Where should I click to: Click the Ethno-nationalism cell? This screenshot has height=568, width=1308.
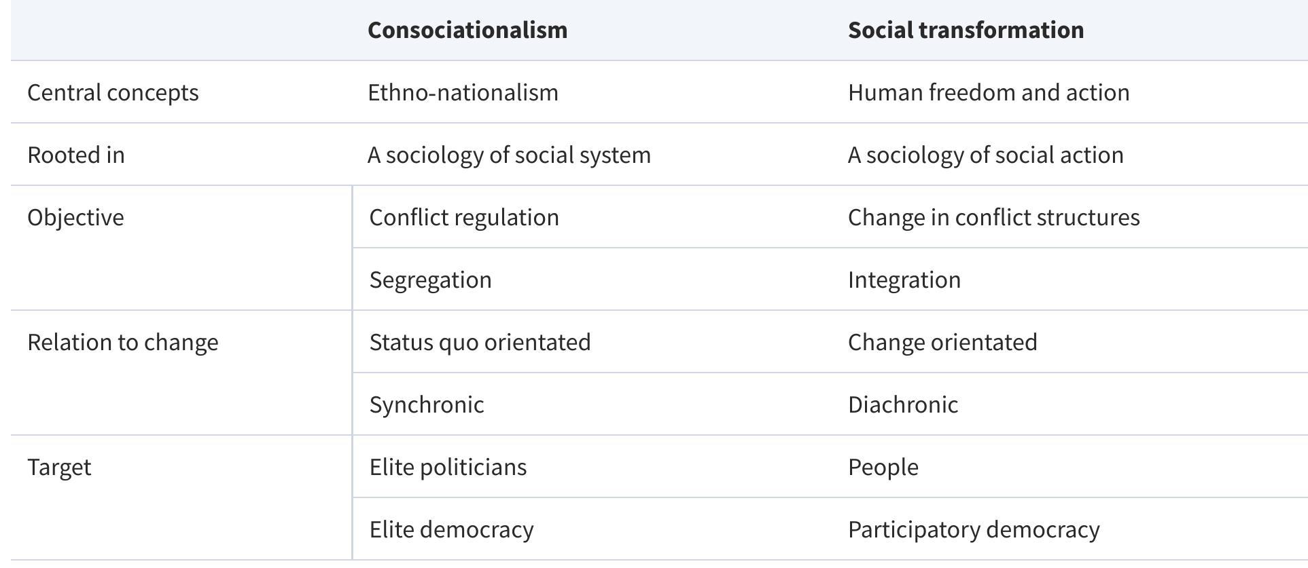click(x=463, y=92)
